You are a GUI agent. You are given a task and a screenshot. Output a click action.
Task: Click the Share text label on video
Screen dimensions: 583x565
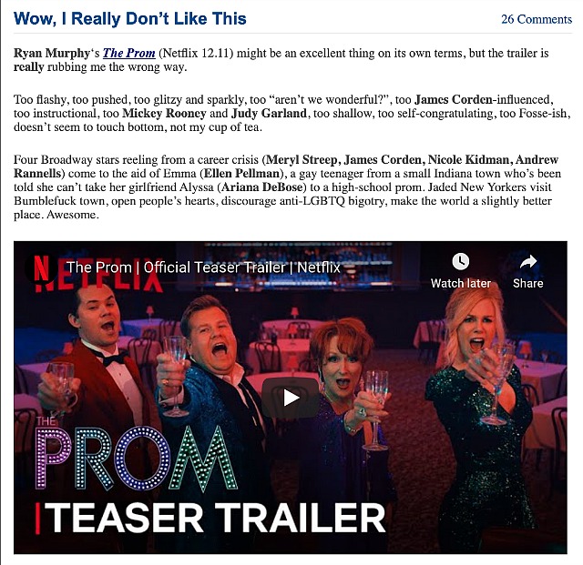click(x=528, y=284)
